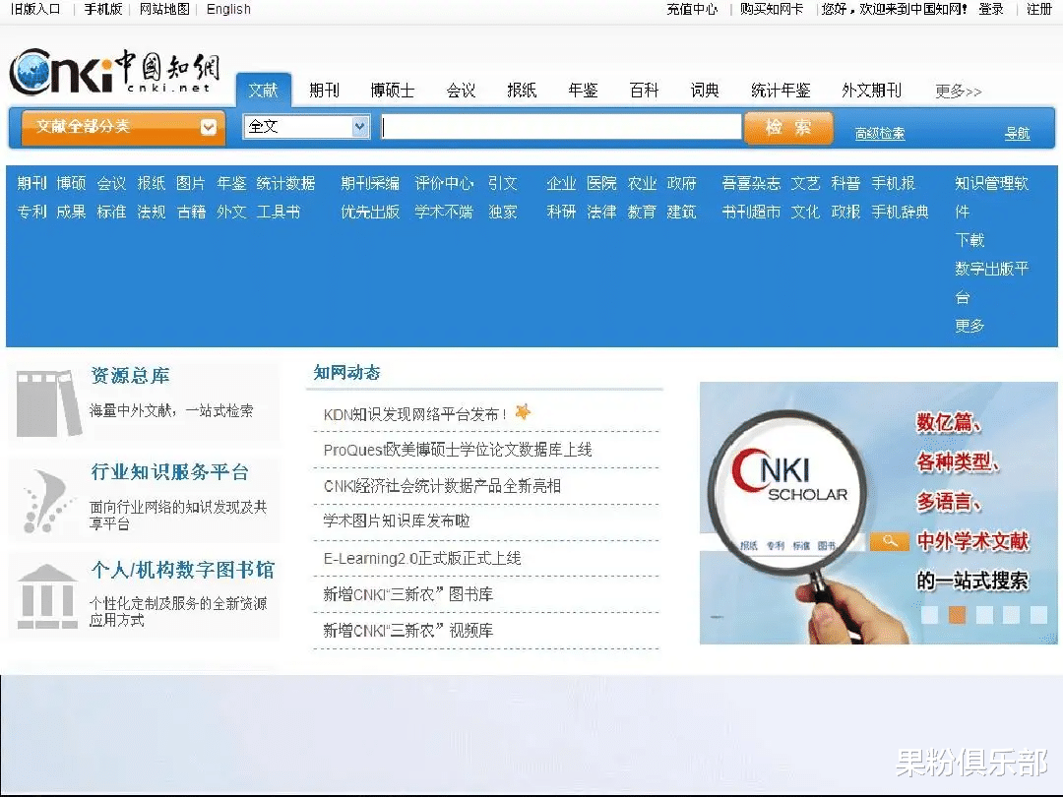Screen dimensions: 1063x797
Task: Click inside the main search input box
Action: [561, 127]
